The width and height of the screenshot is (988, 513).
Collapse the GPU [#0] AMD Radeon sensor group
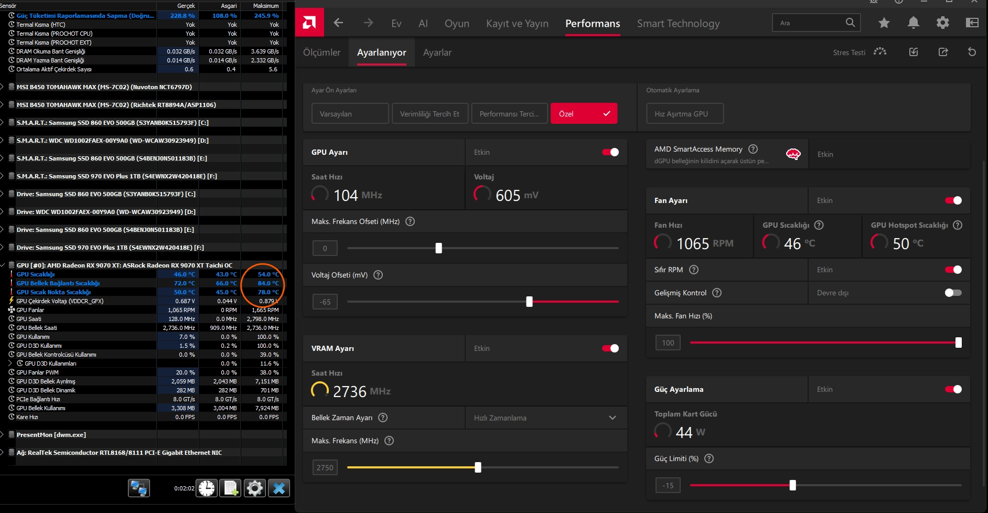click(3, 265)
